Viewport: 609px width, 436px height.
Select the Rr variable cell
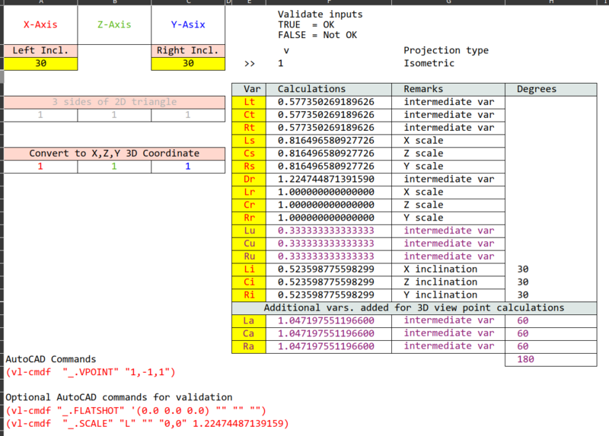249,218
